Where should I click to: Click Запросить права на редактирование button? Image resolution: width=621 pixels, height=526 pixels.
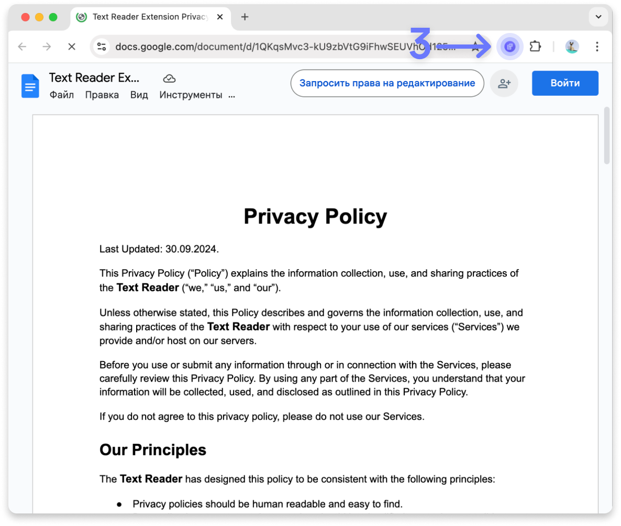[387, 83]
